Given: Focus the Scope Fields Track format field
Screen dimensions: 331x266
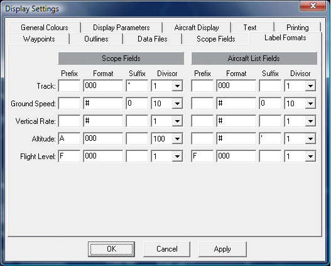Looking at the screenshot, I should tap(103, 86).
